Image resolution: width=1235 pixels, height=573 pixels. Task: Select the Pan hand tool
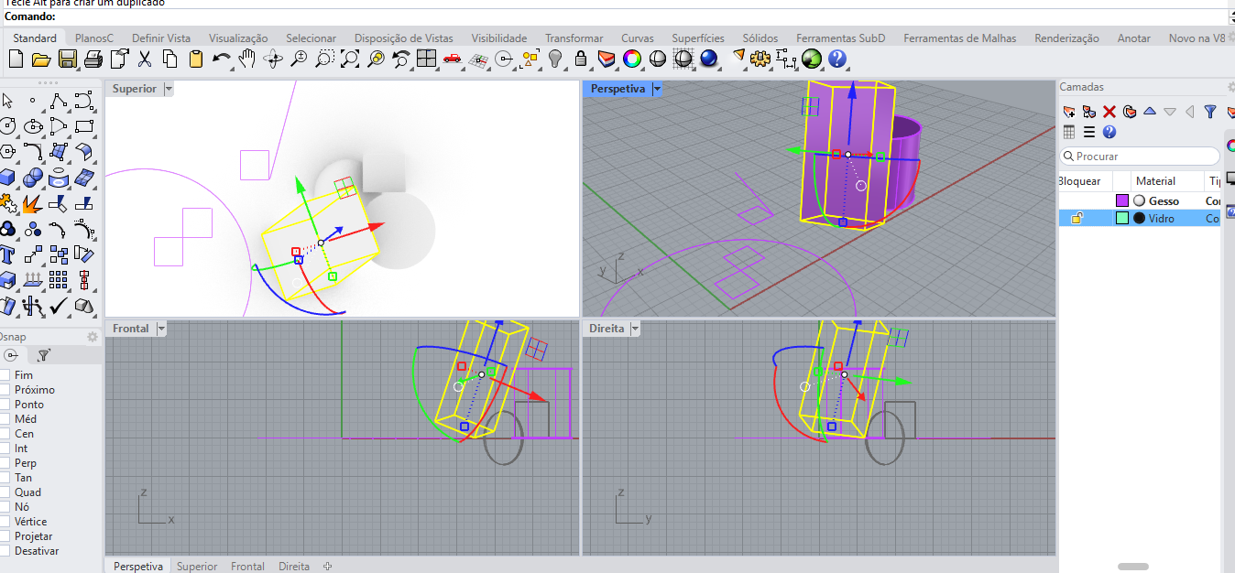[x=246, y=59]
